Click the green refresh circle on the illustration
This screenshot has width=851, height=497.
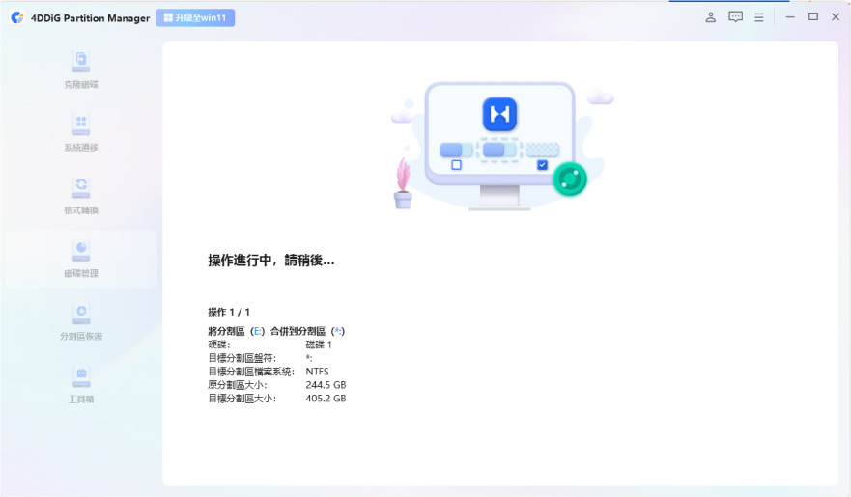[570, 179]
